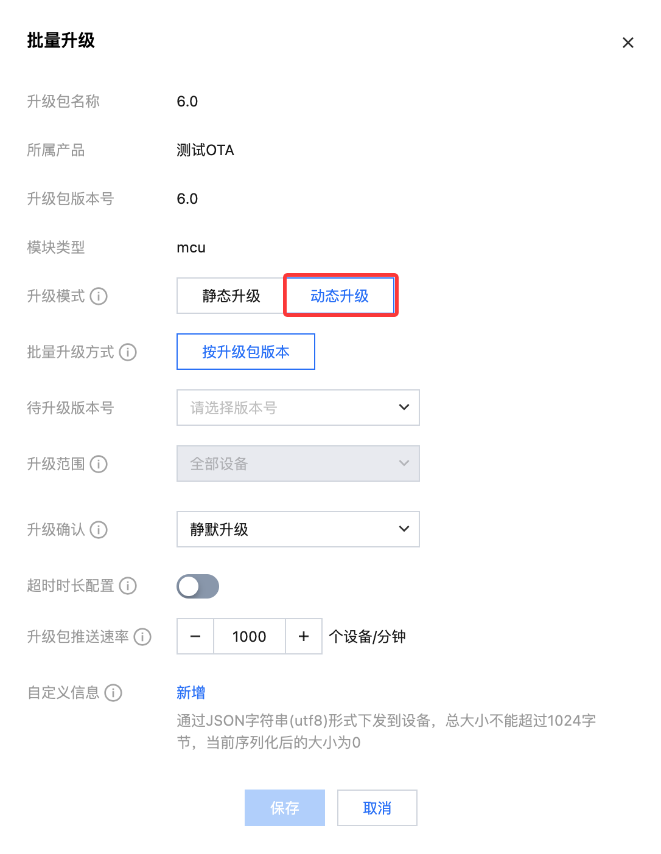
Task: Click the 取消 button
Action: click(x=377, y=808)
